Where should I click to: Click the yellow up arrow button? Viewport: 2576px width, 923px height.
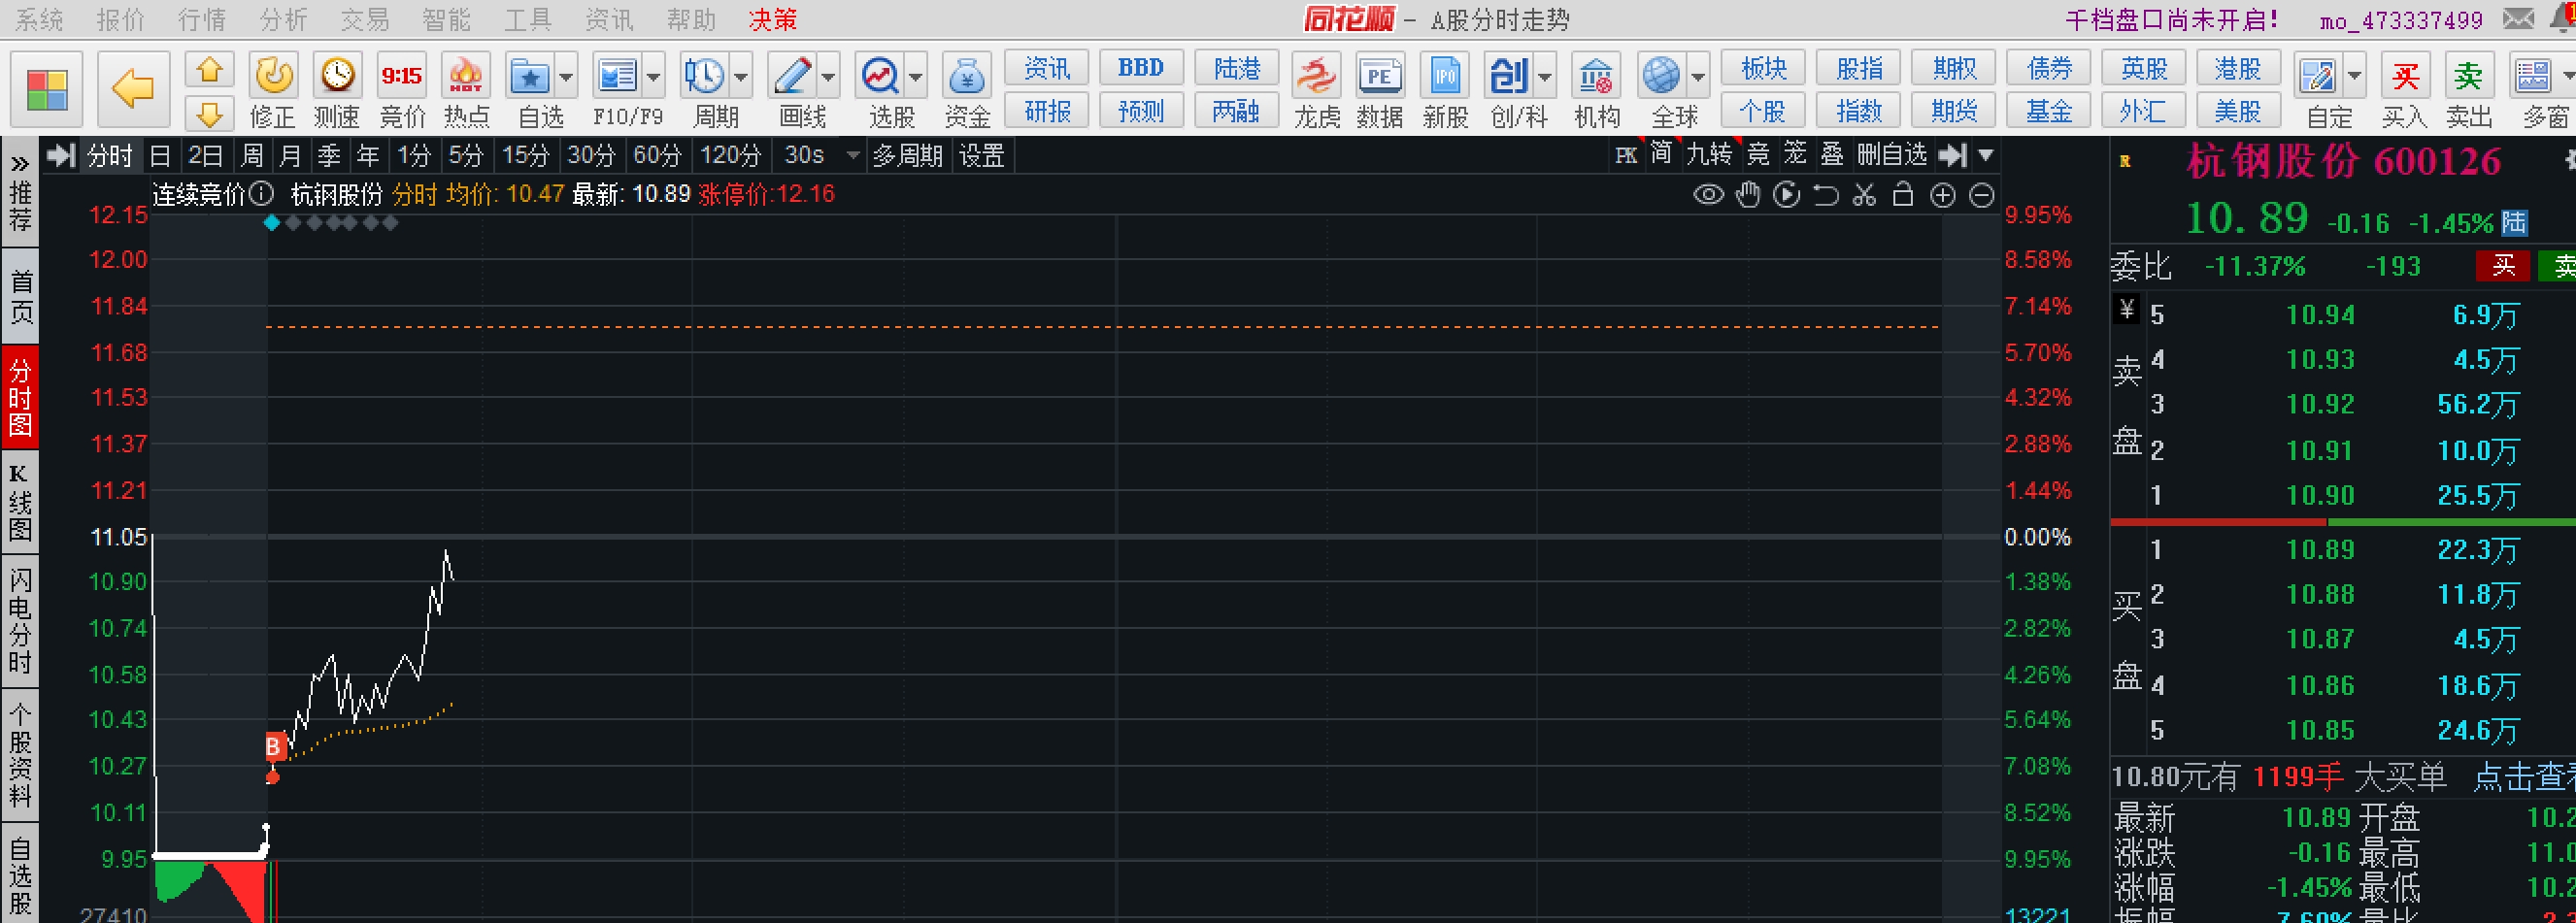click(x=209, y=70)
